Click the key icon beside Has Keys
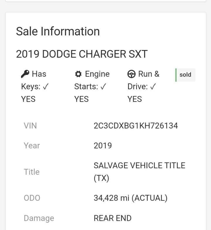211x230 pixels. (25, 74)
